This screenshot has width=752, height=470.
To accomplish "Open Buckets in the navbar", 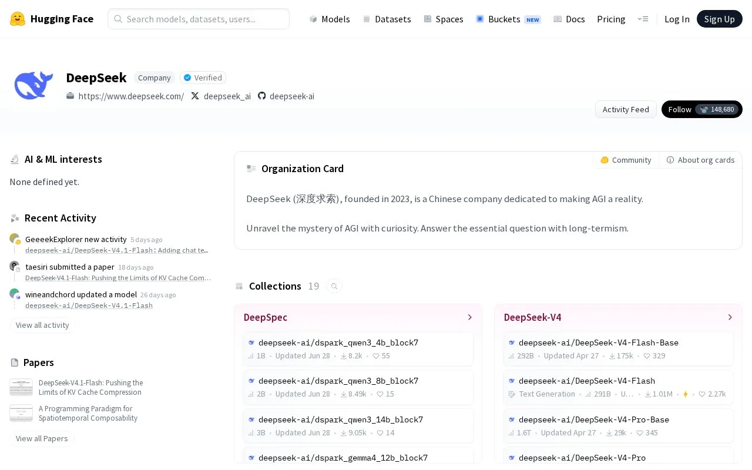I will (x=508, y=19).
